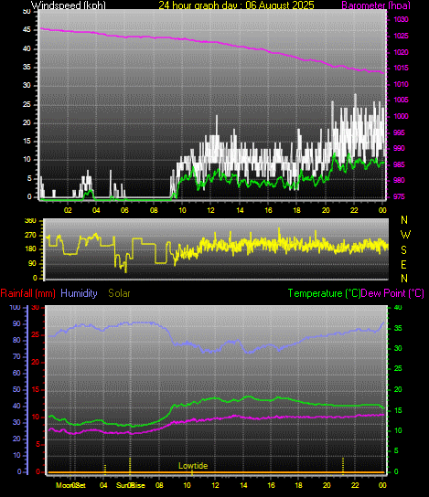Click the "24 hour graph day : 06 August 2025" heading
This screenshot has height=497, width=429.
236,5
